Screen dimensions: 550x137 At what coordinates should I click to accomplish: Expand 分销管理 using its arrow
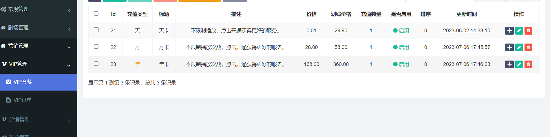pos(69,121)
